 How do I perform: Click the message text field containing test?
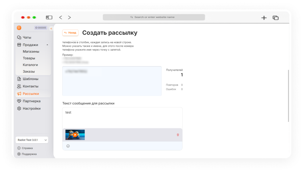(122, 118)
